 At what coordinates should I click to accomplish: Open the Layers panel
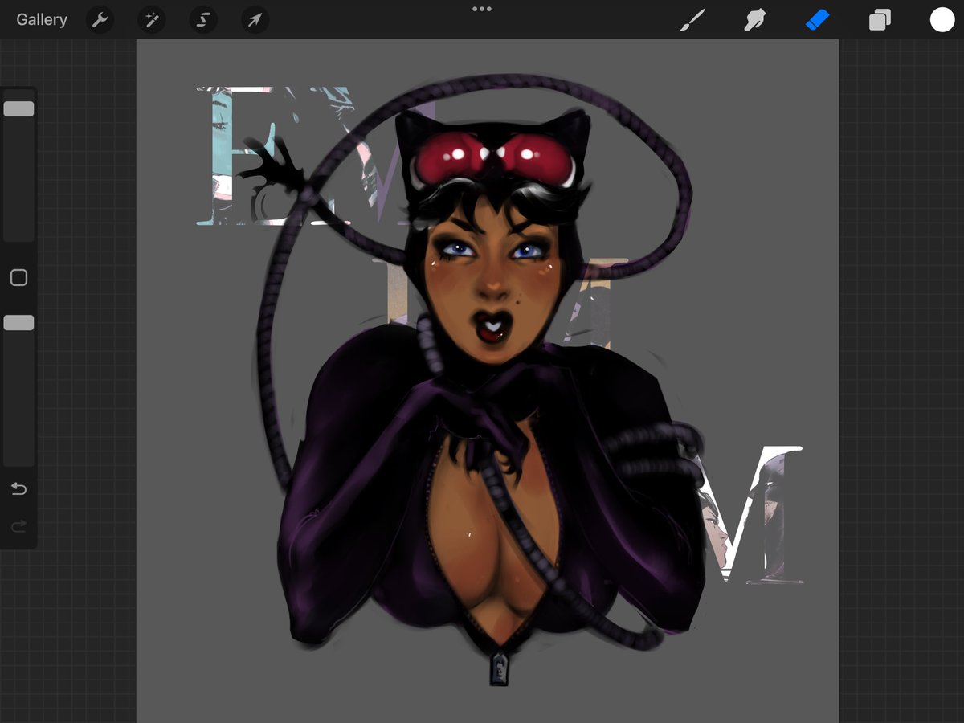[880, 20]
